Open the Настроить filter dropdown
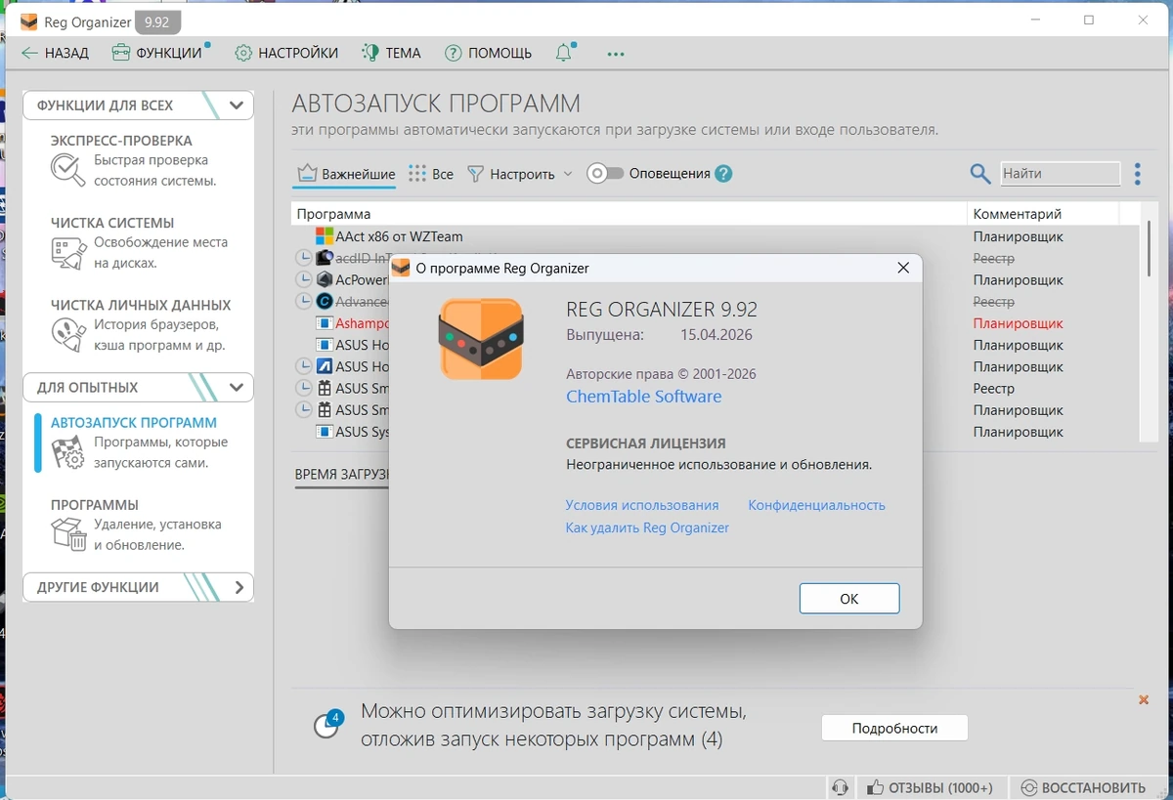Image resolution: width=1173 pixels, height=800 pixels. (x=519, y=174)
